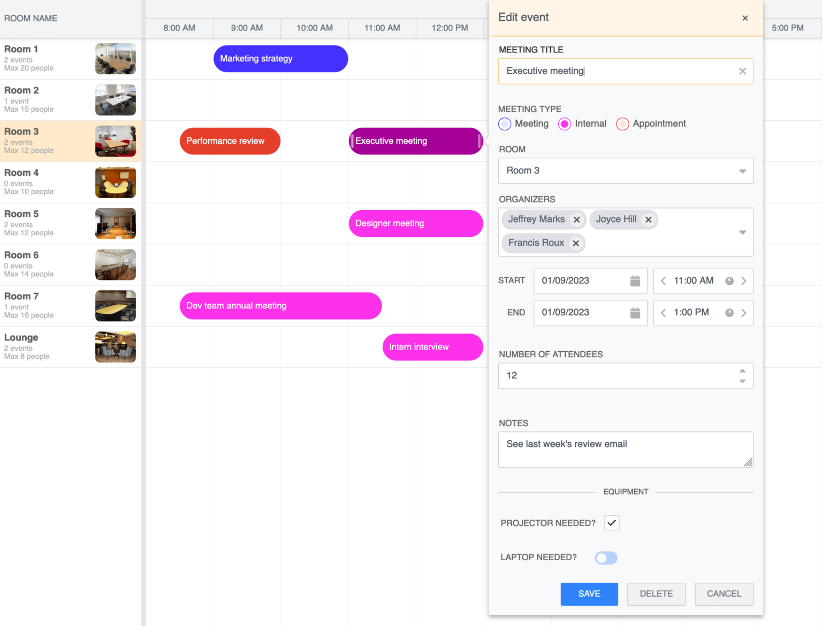Select the Appointment meeting type
This screenshot has width=822, height=626.
point(622,123)
